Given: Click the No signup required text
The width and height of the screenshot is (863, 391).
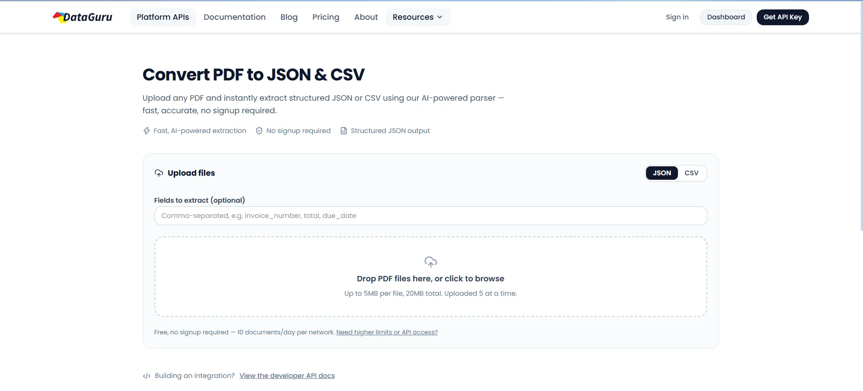Looking at the screenshot, I should point(298,131).
